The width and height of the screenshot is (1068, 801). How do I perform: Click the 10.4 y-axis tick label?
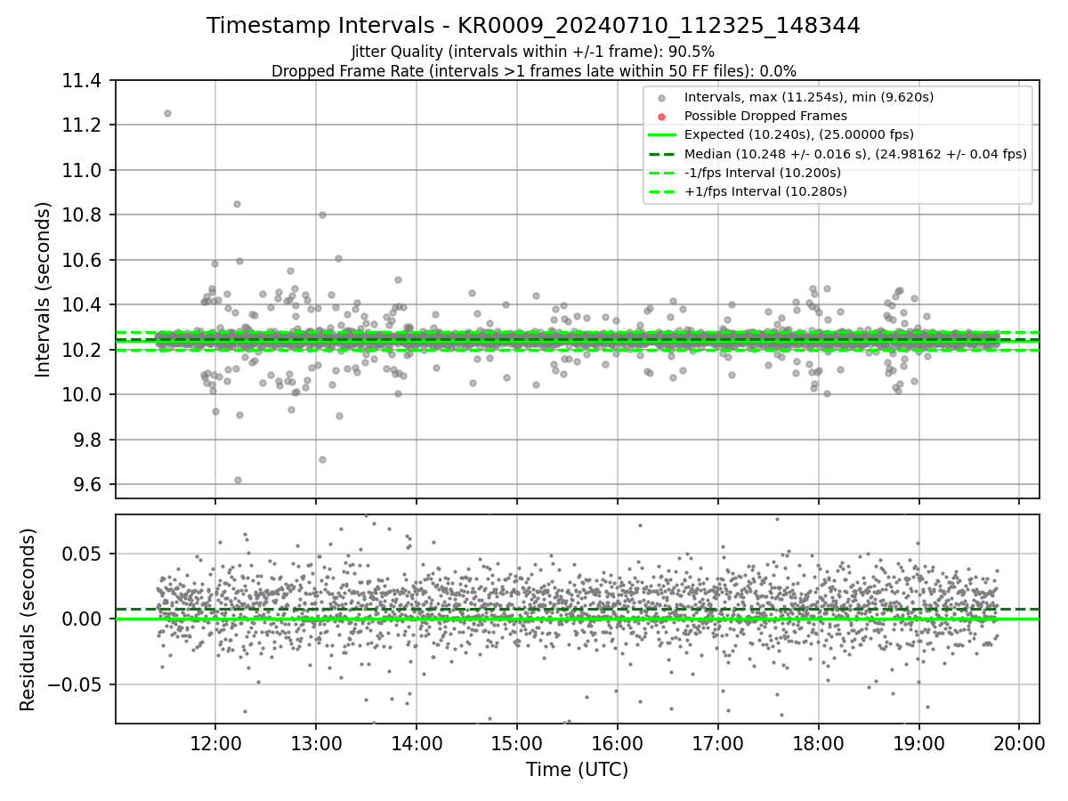(x=84, y=304)
